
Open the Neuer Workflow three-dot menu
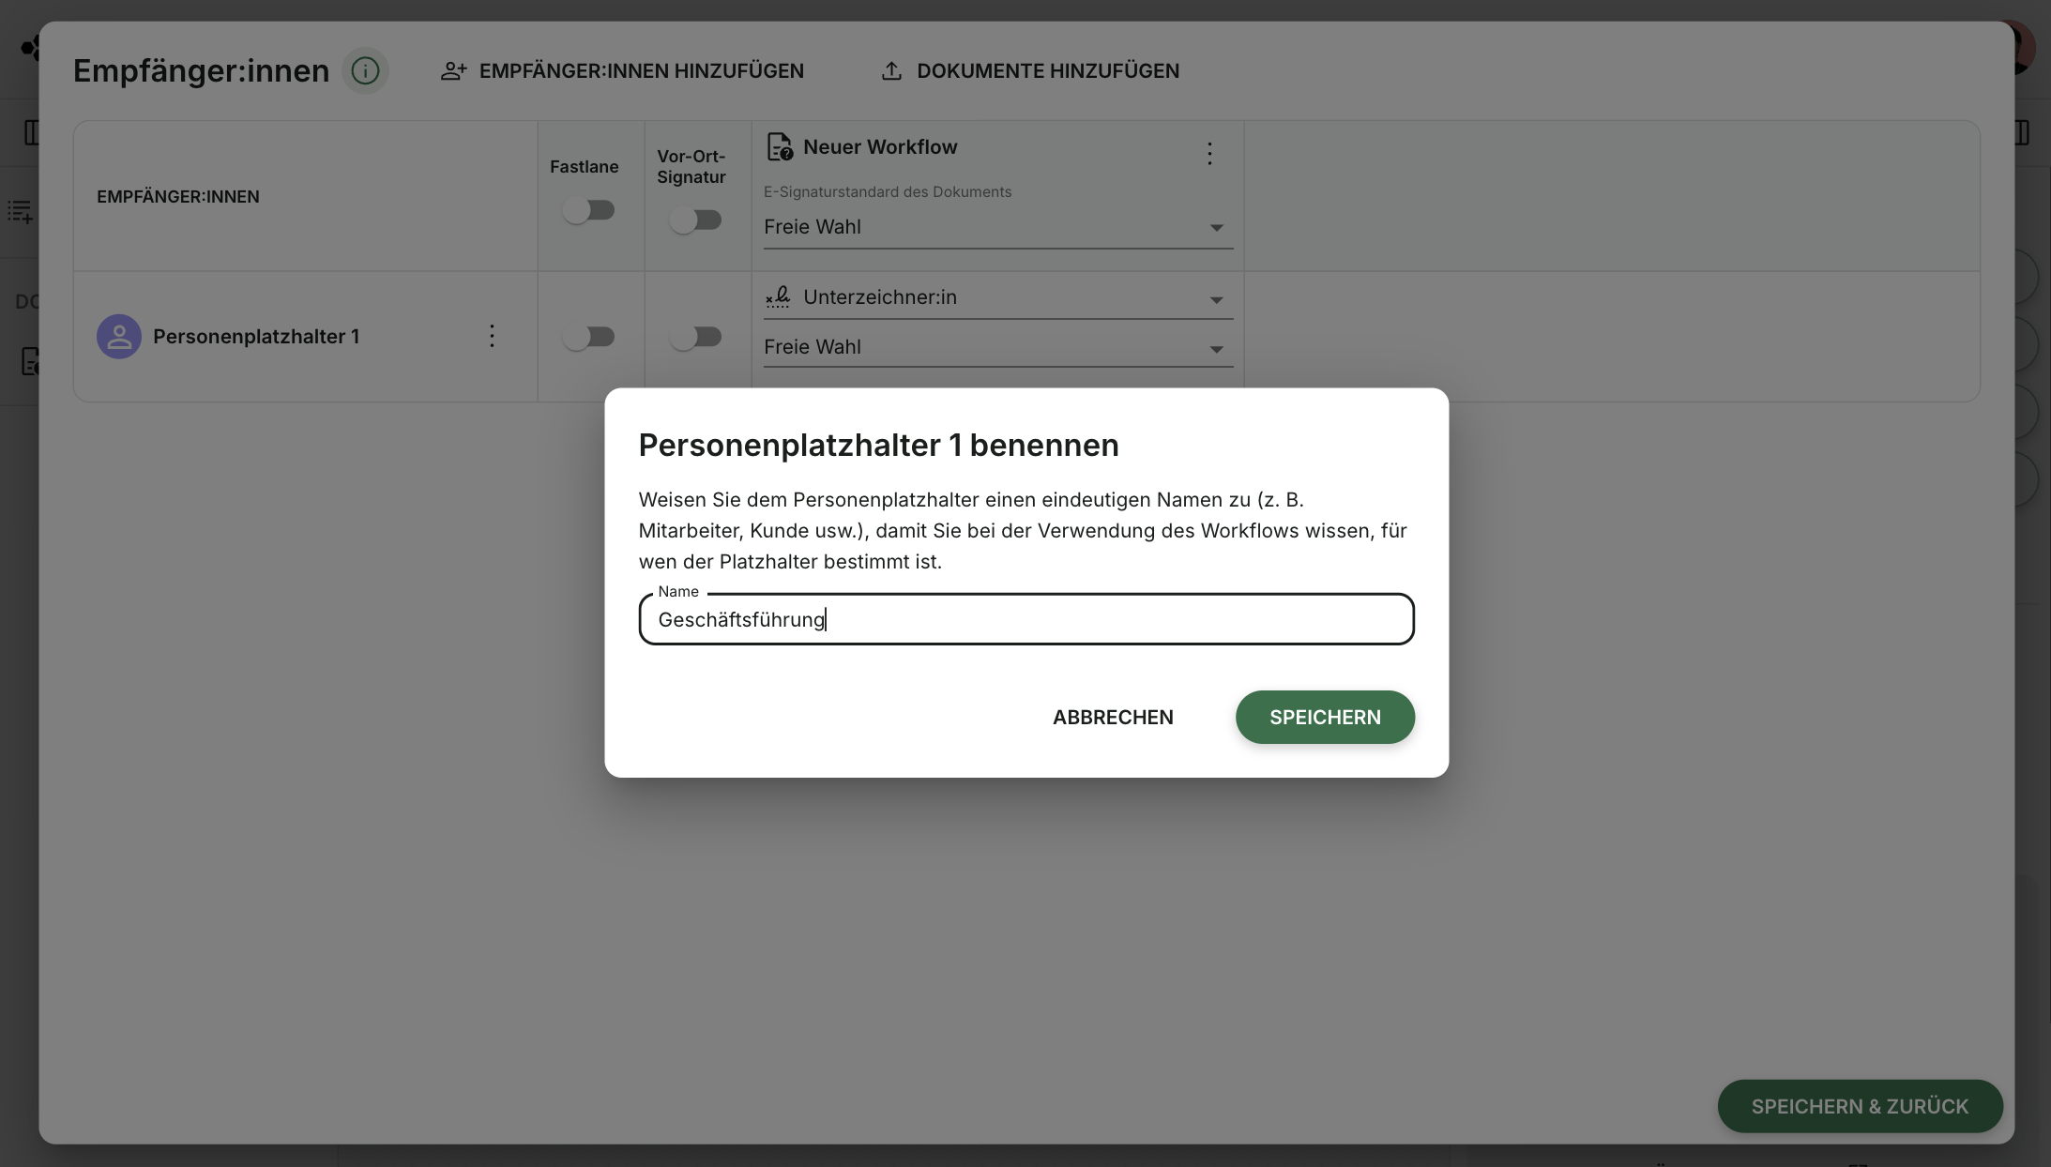tap(1209, 153)
